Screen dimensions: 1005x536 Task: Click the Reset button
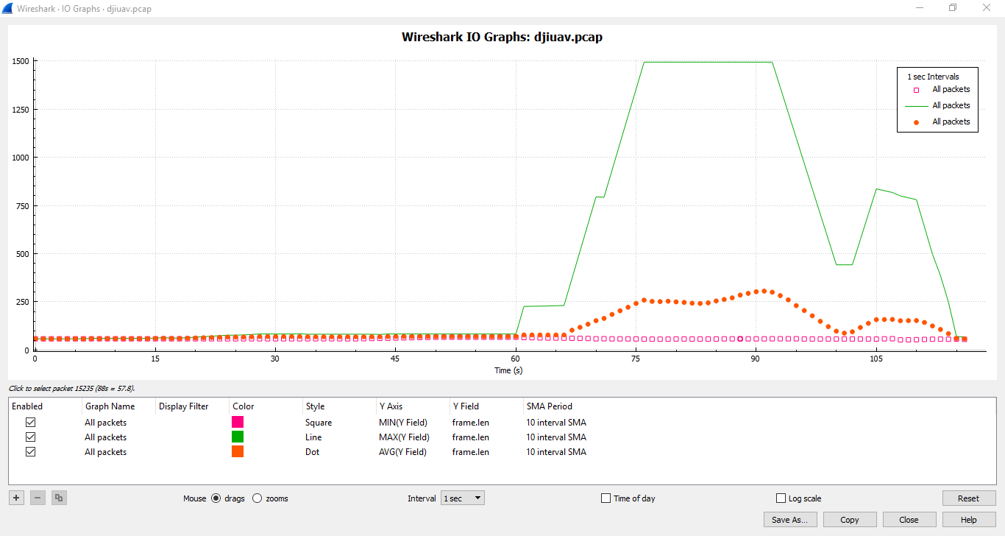tap(968, 498)
